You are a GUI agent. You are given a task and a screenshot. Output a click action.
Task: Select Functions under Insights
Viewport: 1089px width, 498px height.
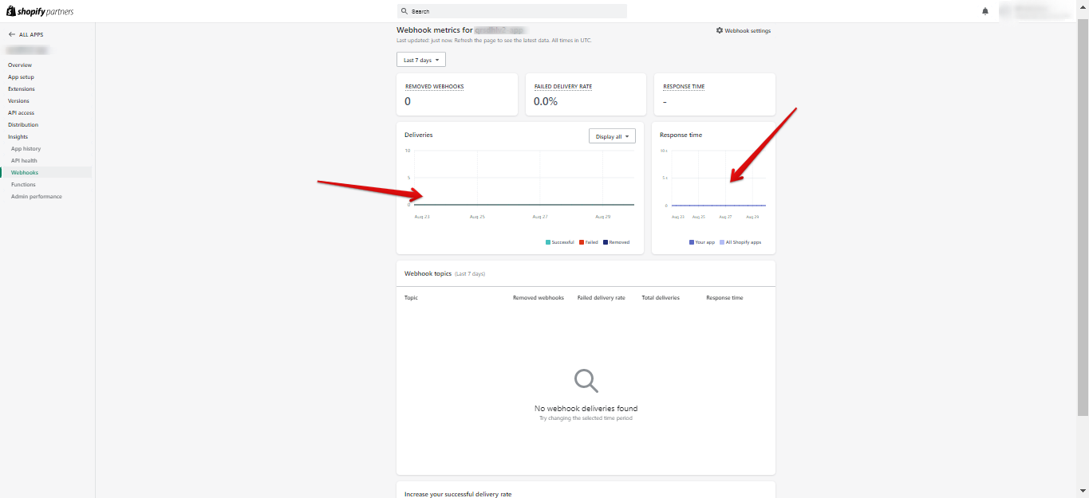[x=23, y=185]
